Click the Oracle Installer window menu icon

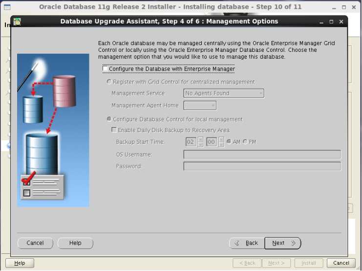tap(7, 7)
